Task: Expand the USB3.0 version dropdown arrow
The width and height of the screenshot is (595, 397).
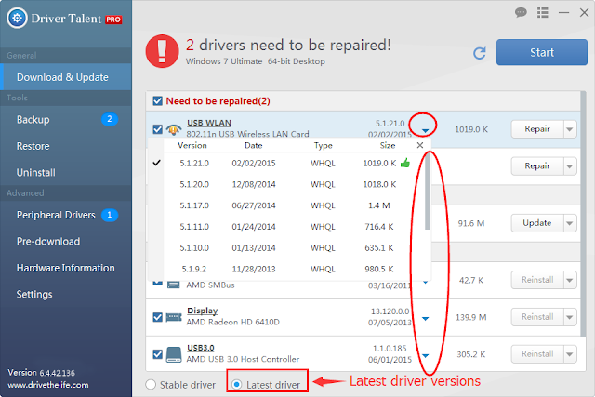Action: pos(426,356)
